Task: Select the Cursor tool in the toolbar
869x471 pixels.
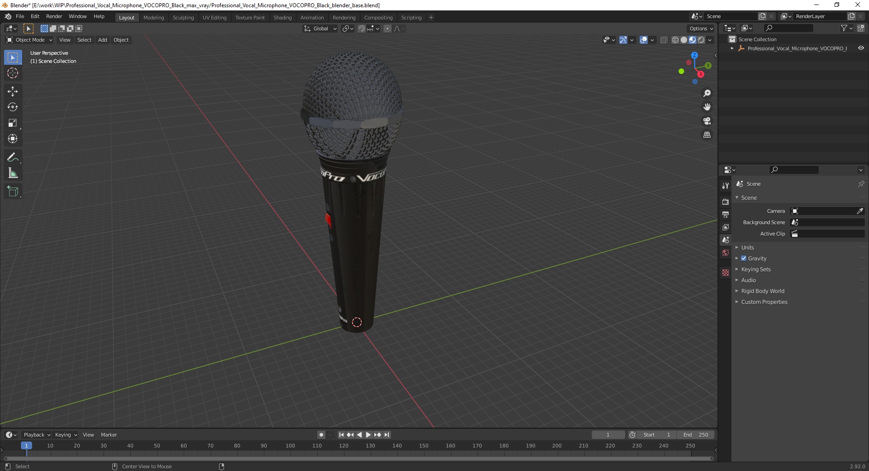Action: (x=13, y=73)
